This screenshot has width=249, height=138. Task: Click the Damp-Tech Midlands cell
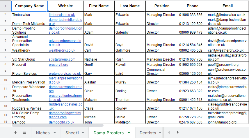(x=30, y=21)
